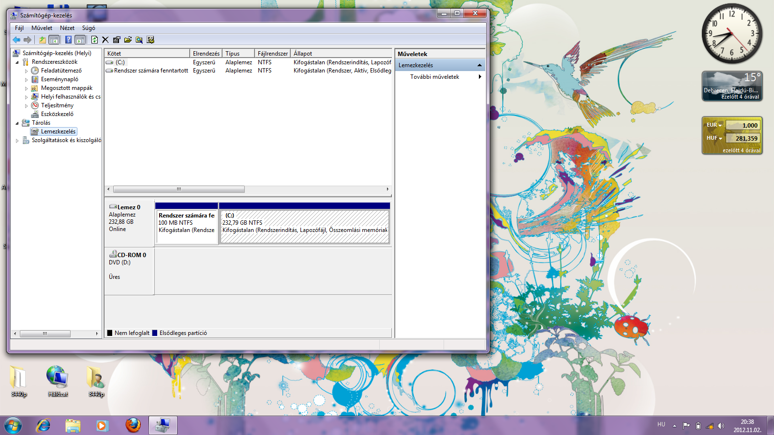Click the Back arrow toolbar icon
The width and height of the screenshot is (774, 435).
pyautogui.click(x=17, y=40)
